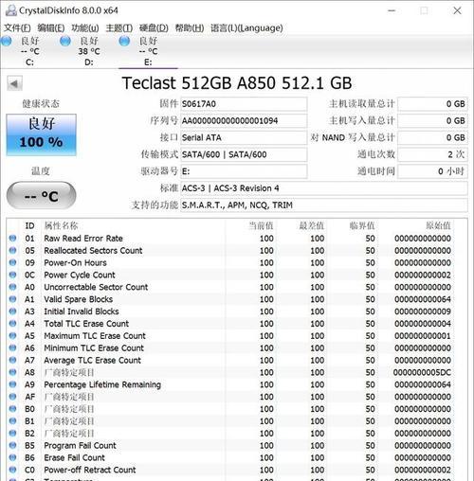The image size is (474, 481).
Task: Click status icon of attribute B2 row
Action: pyautogui.click(x=12, y=434)
